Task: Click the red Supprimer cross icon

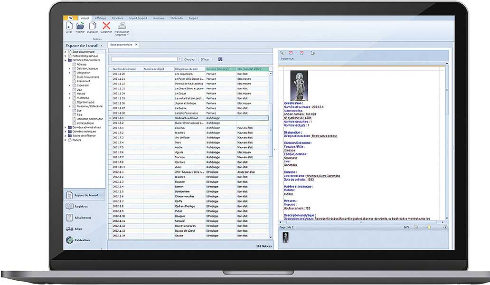Action: (106, 26)
